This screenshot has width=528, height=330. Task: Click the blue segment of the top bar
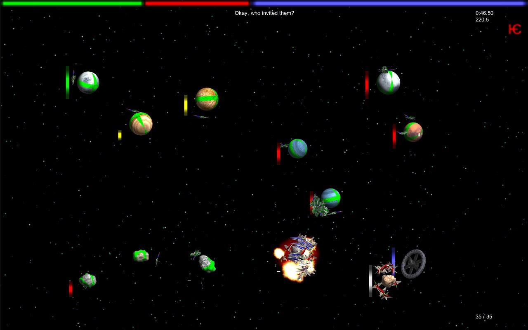(x=389, y=3)
